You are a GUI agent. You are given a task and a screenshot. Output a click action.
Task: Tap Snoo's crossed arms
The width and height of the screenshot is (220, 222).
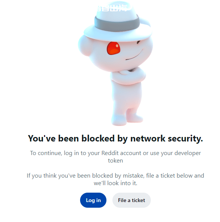(128, 76)
